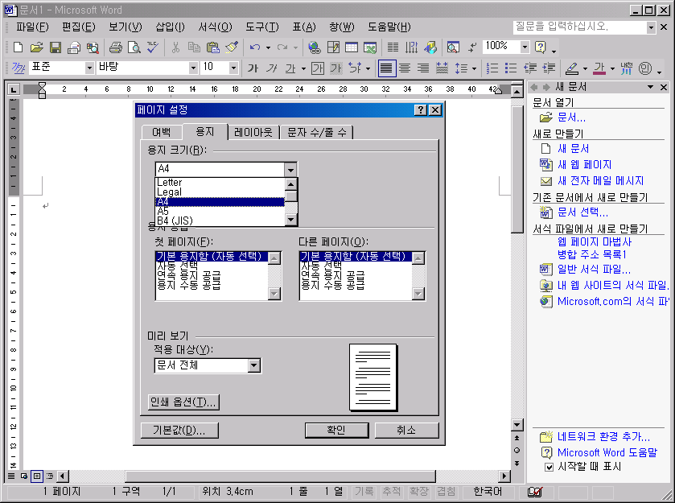Switch to the 문자 수/줄 수 tab
675x503 pixels.
(x=317, y=132)
